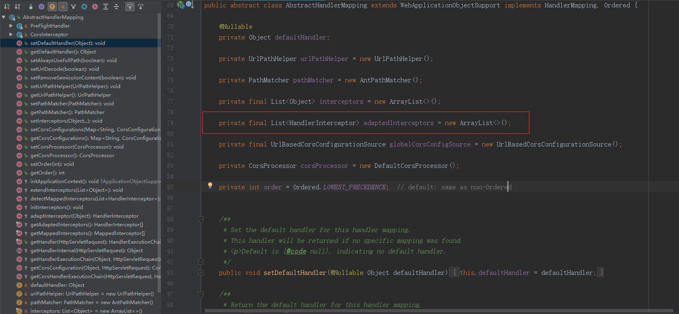Click adaptedInterceptors field in code
The image size is (679, 314).
399,123
